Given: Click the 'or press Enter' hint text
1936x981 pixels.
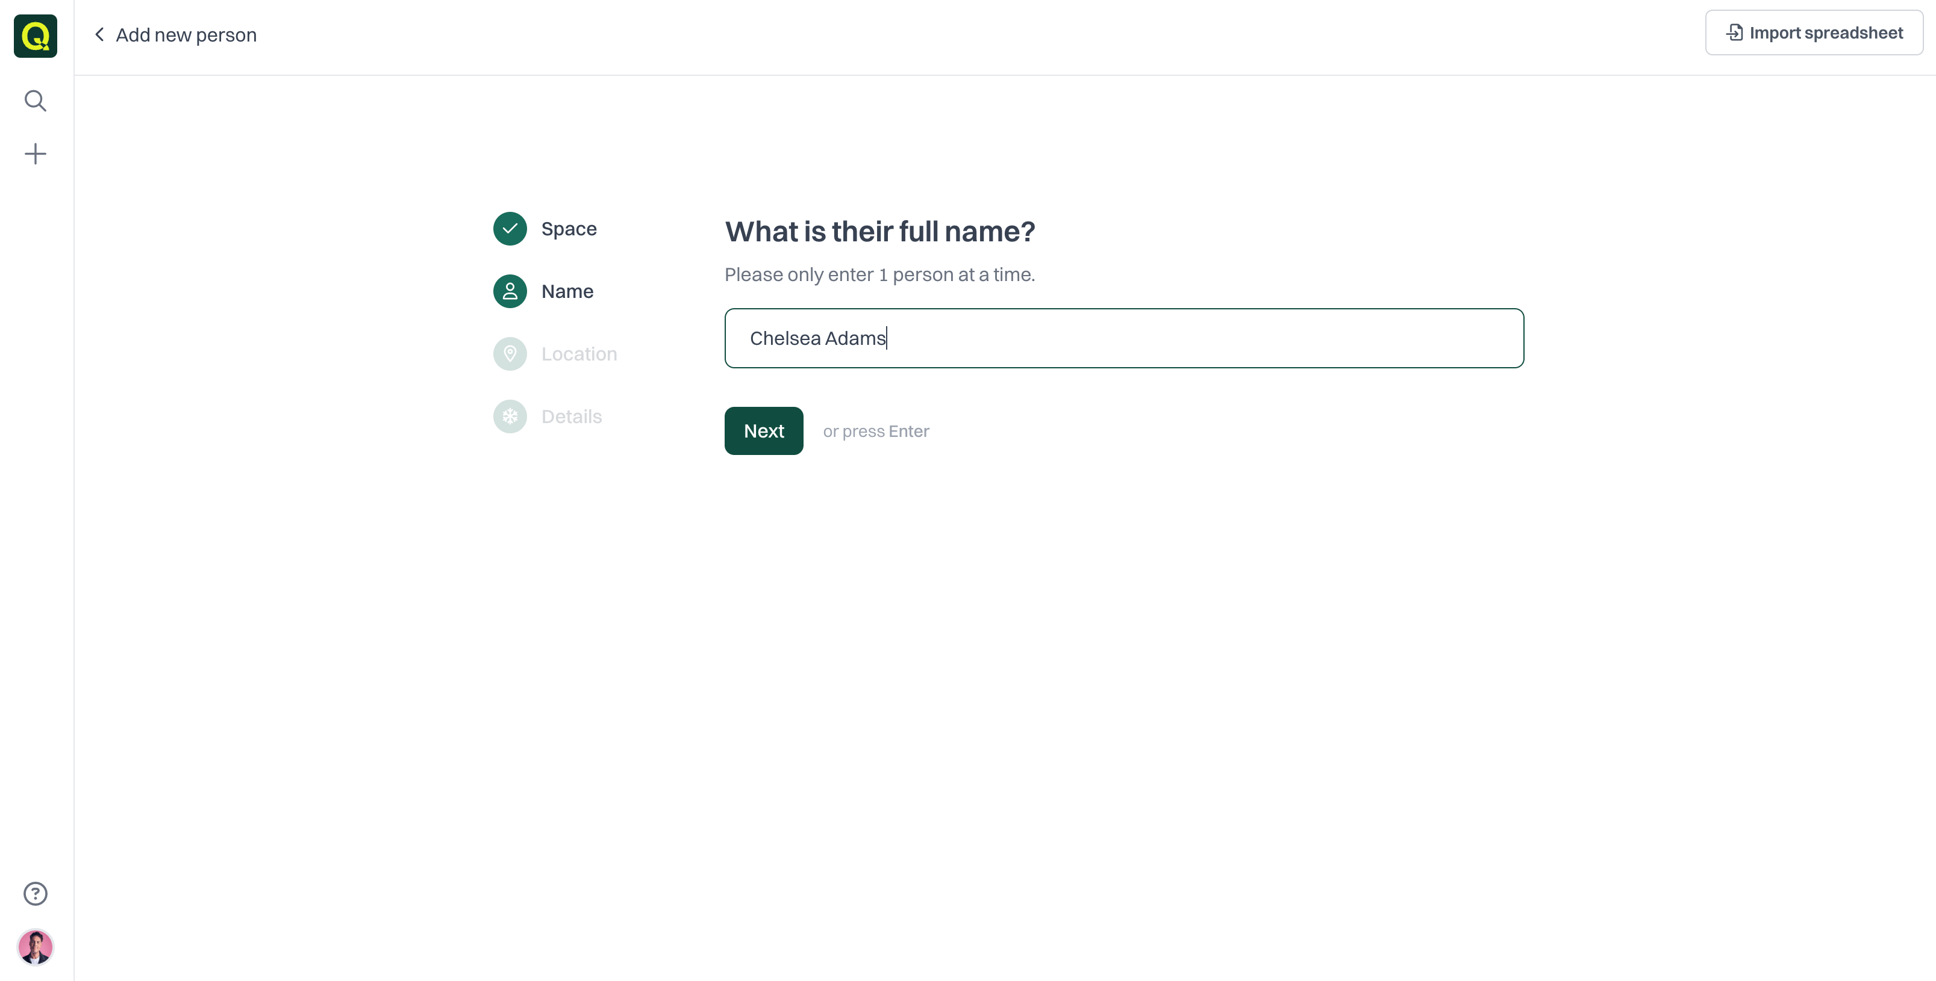Looking at the screenshot, I should 876,431.
